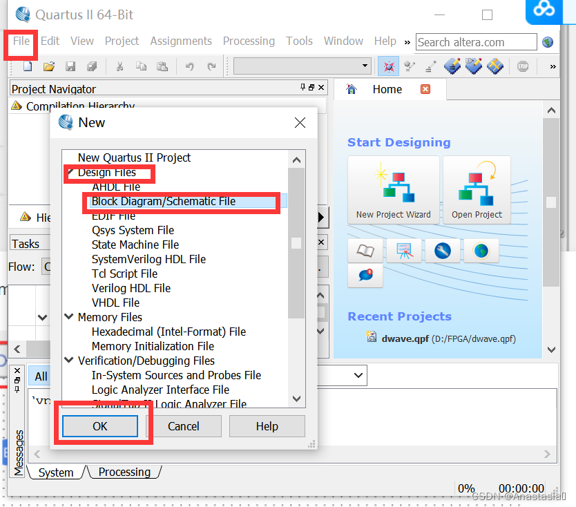The height and width of the screenshot is (507, 576).
Task: Select State Machine File
Action: [x=135, y=245]
